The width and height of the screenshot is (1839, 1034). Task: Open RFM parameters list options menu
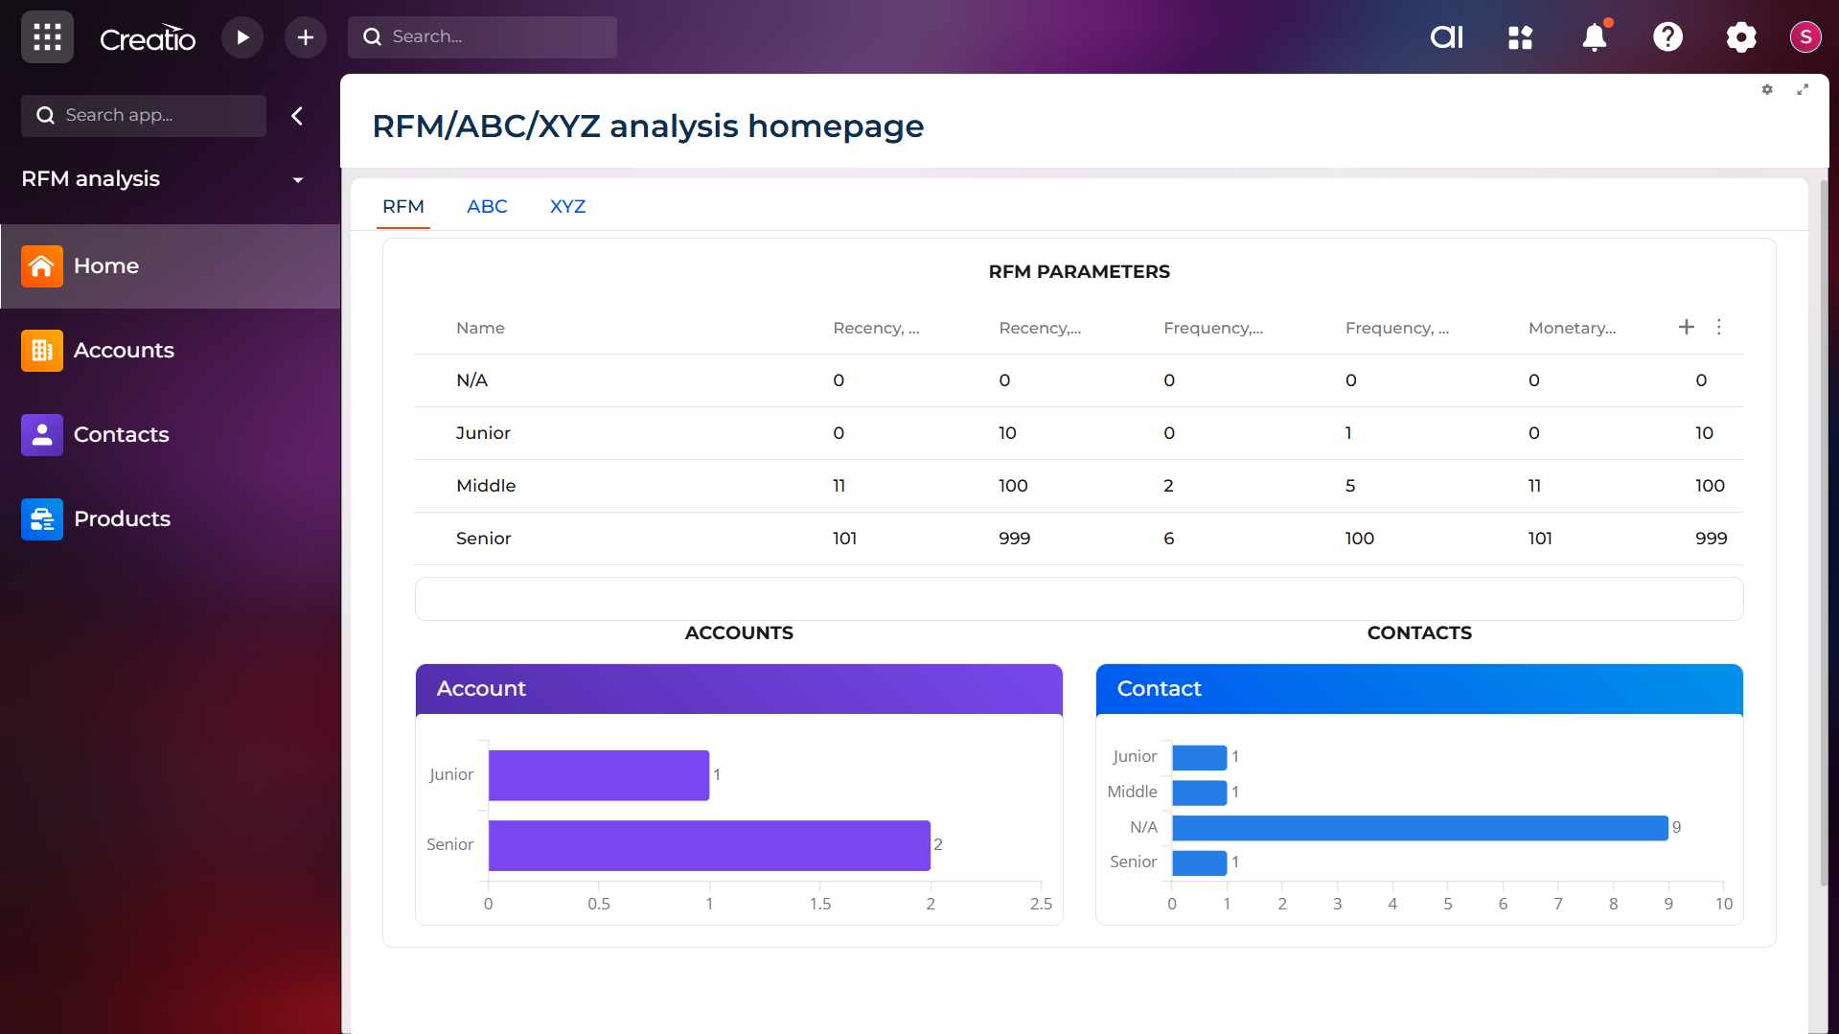[x=1719, y=328]
